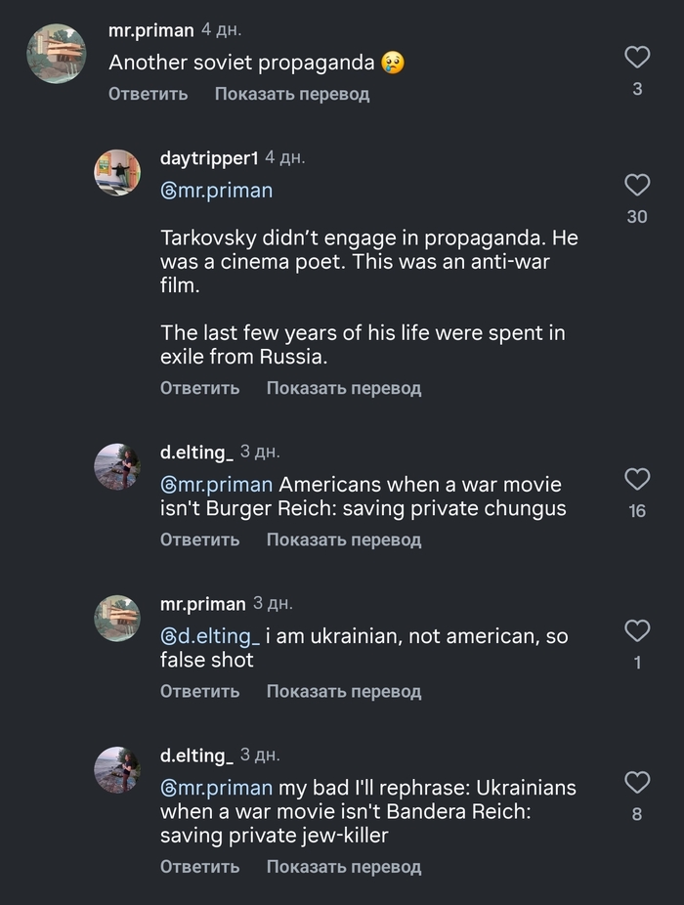This screenshot has width=684, height=905.
Task: Click 'Ответить' under 'Another soviet propaganda'
Action: click(148, 94)
